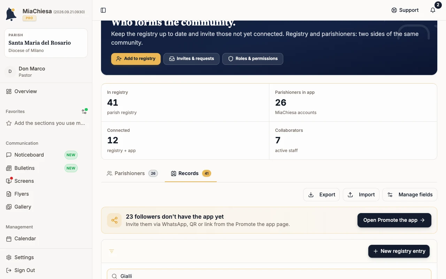This screenshot has height=279, width=446.
Task: Click the Connected 12 stat card
Action: coord(185,141)
